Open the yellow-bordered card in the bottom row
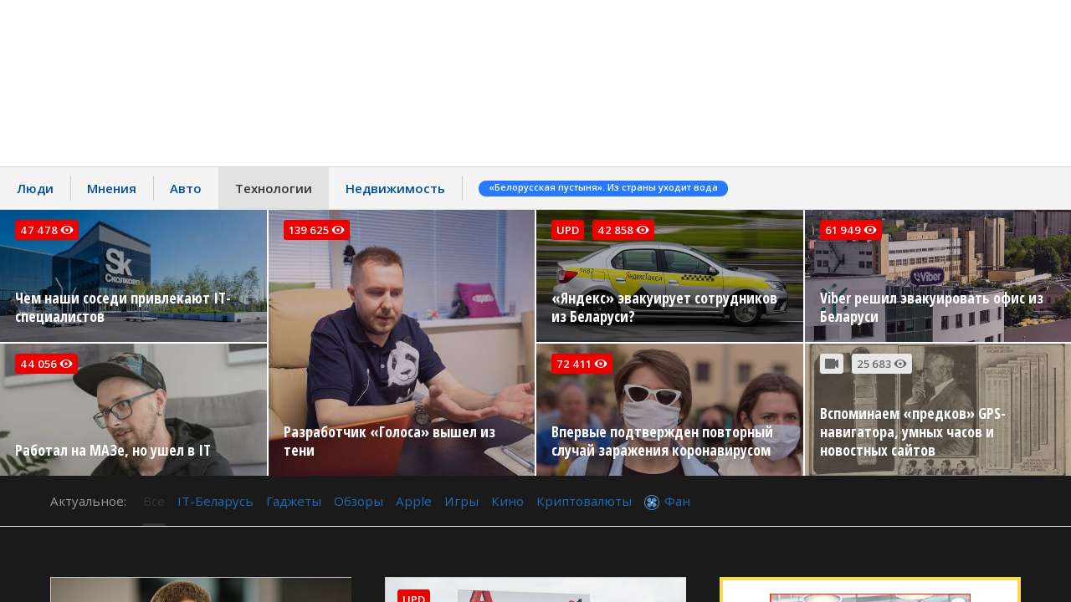This screenshot has width=1071, height=602. 870,589
